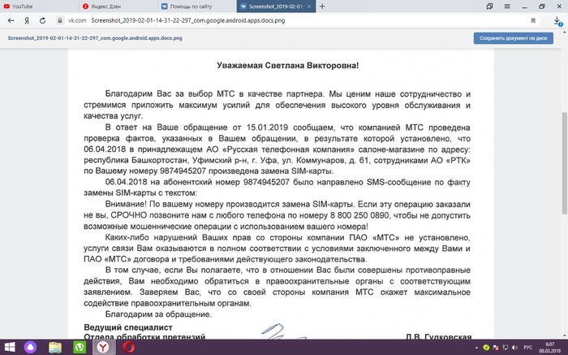Add a new browser tab
This screenshot has height=355, width=568.
point(323,6)
